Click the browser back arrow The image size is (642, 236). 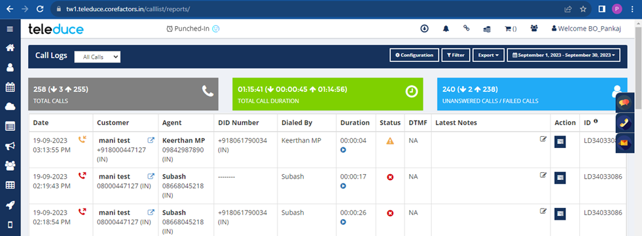10,8
